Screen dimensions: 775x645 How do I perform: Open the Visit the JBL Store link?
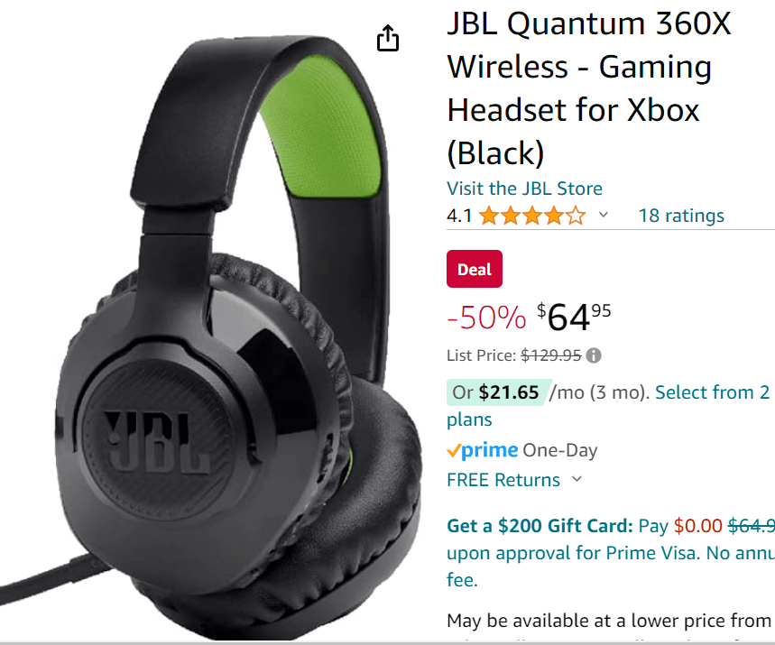[x=524, y=189]
